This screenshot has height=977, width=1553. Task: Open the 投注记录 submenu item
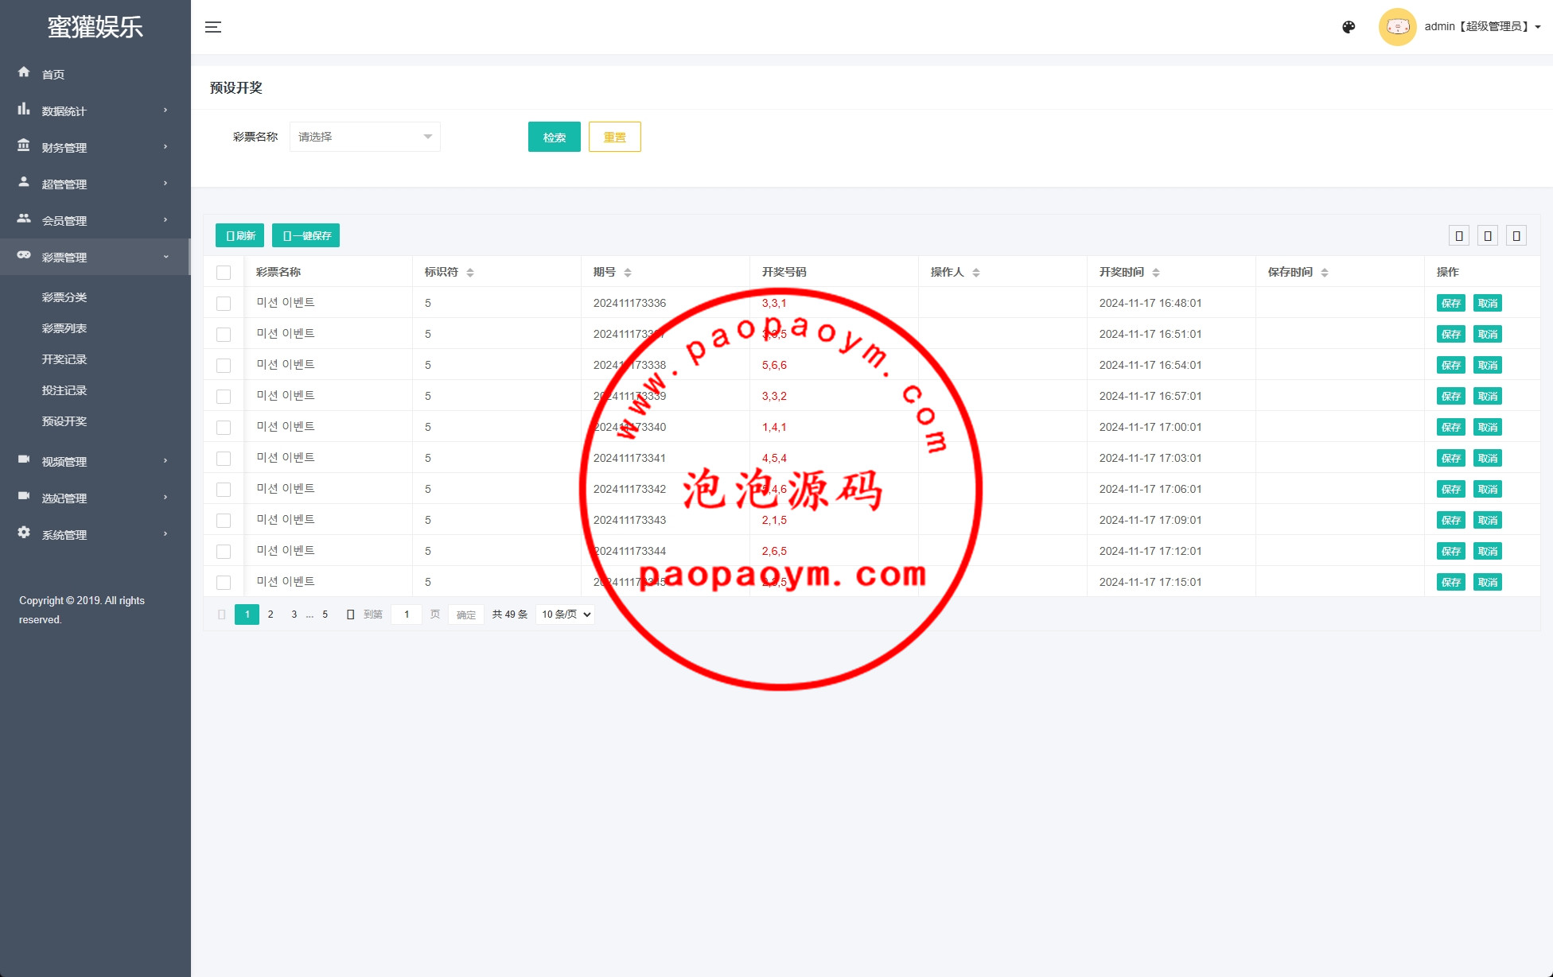[x=64, y=390]
